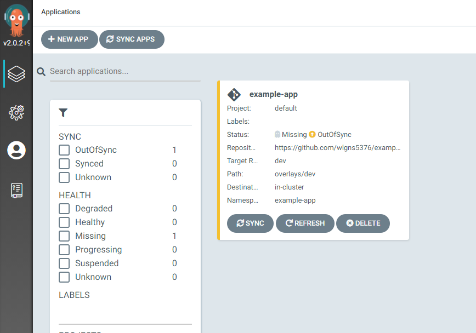Sync example-app using its SYNC button

point(250,223)
